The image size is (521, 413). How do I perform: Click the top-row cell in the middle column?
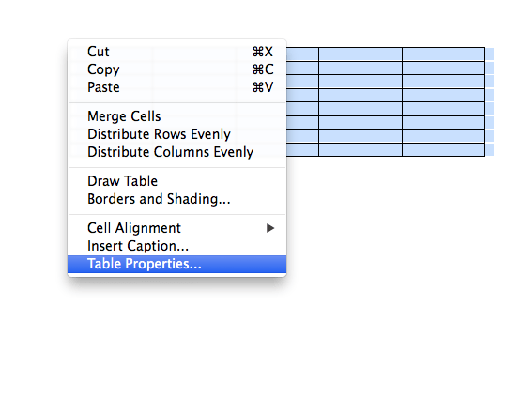[x=360, y=54]
